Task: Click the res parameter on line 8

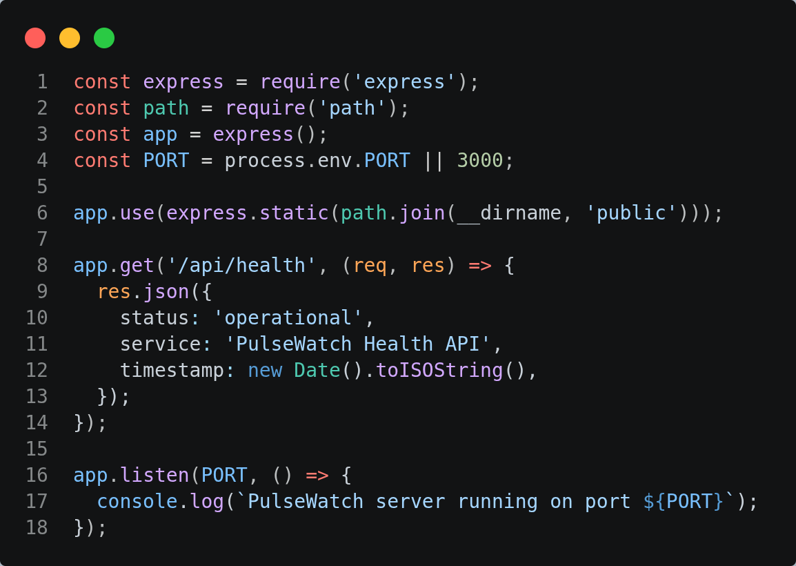Action: [428, 265]
